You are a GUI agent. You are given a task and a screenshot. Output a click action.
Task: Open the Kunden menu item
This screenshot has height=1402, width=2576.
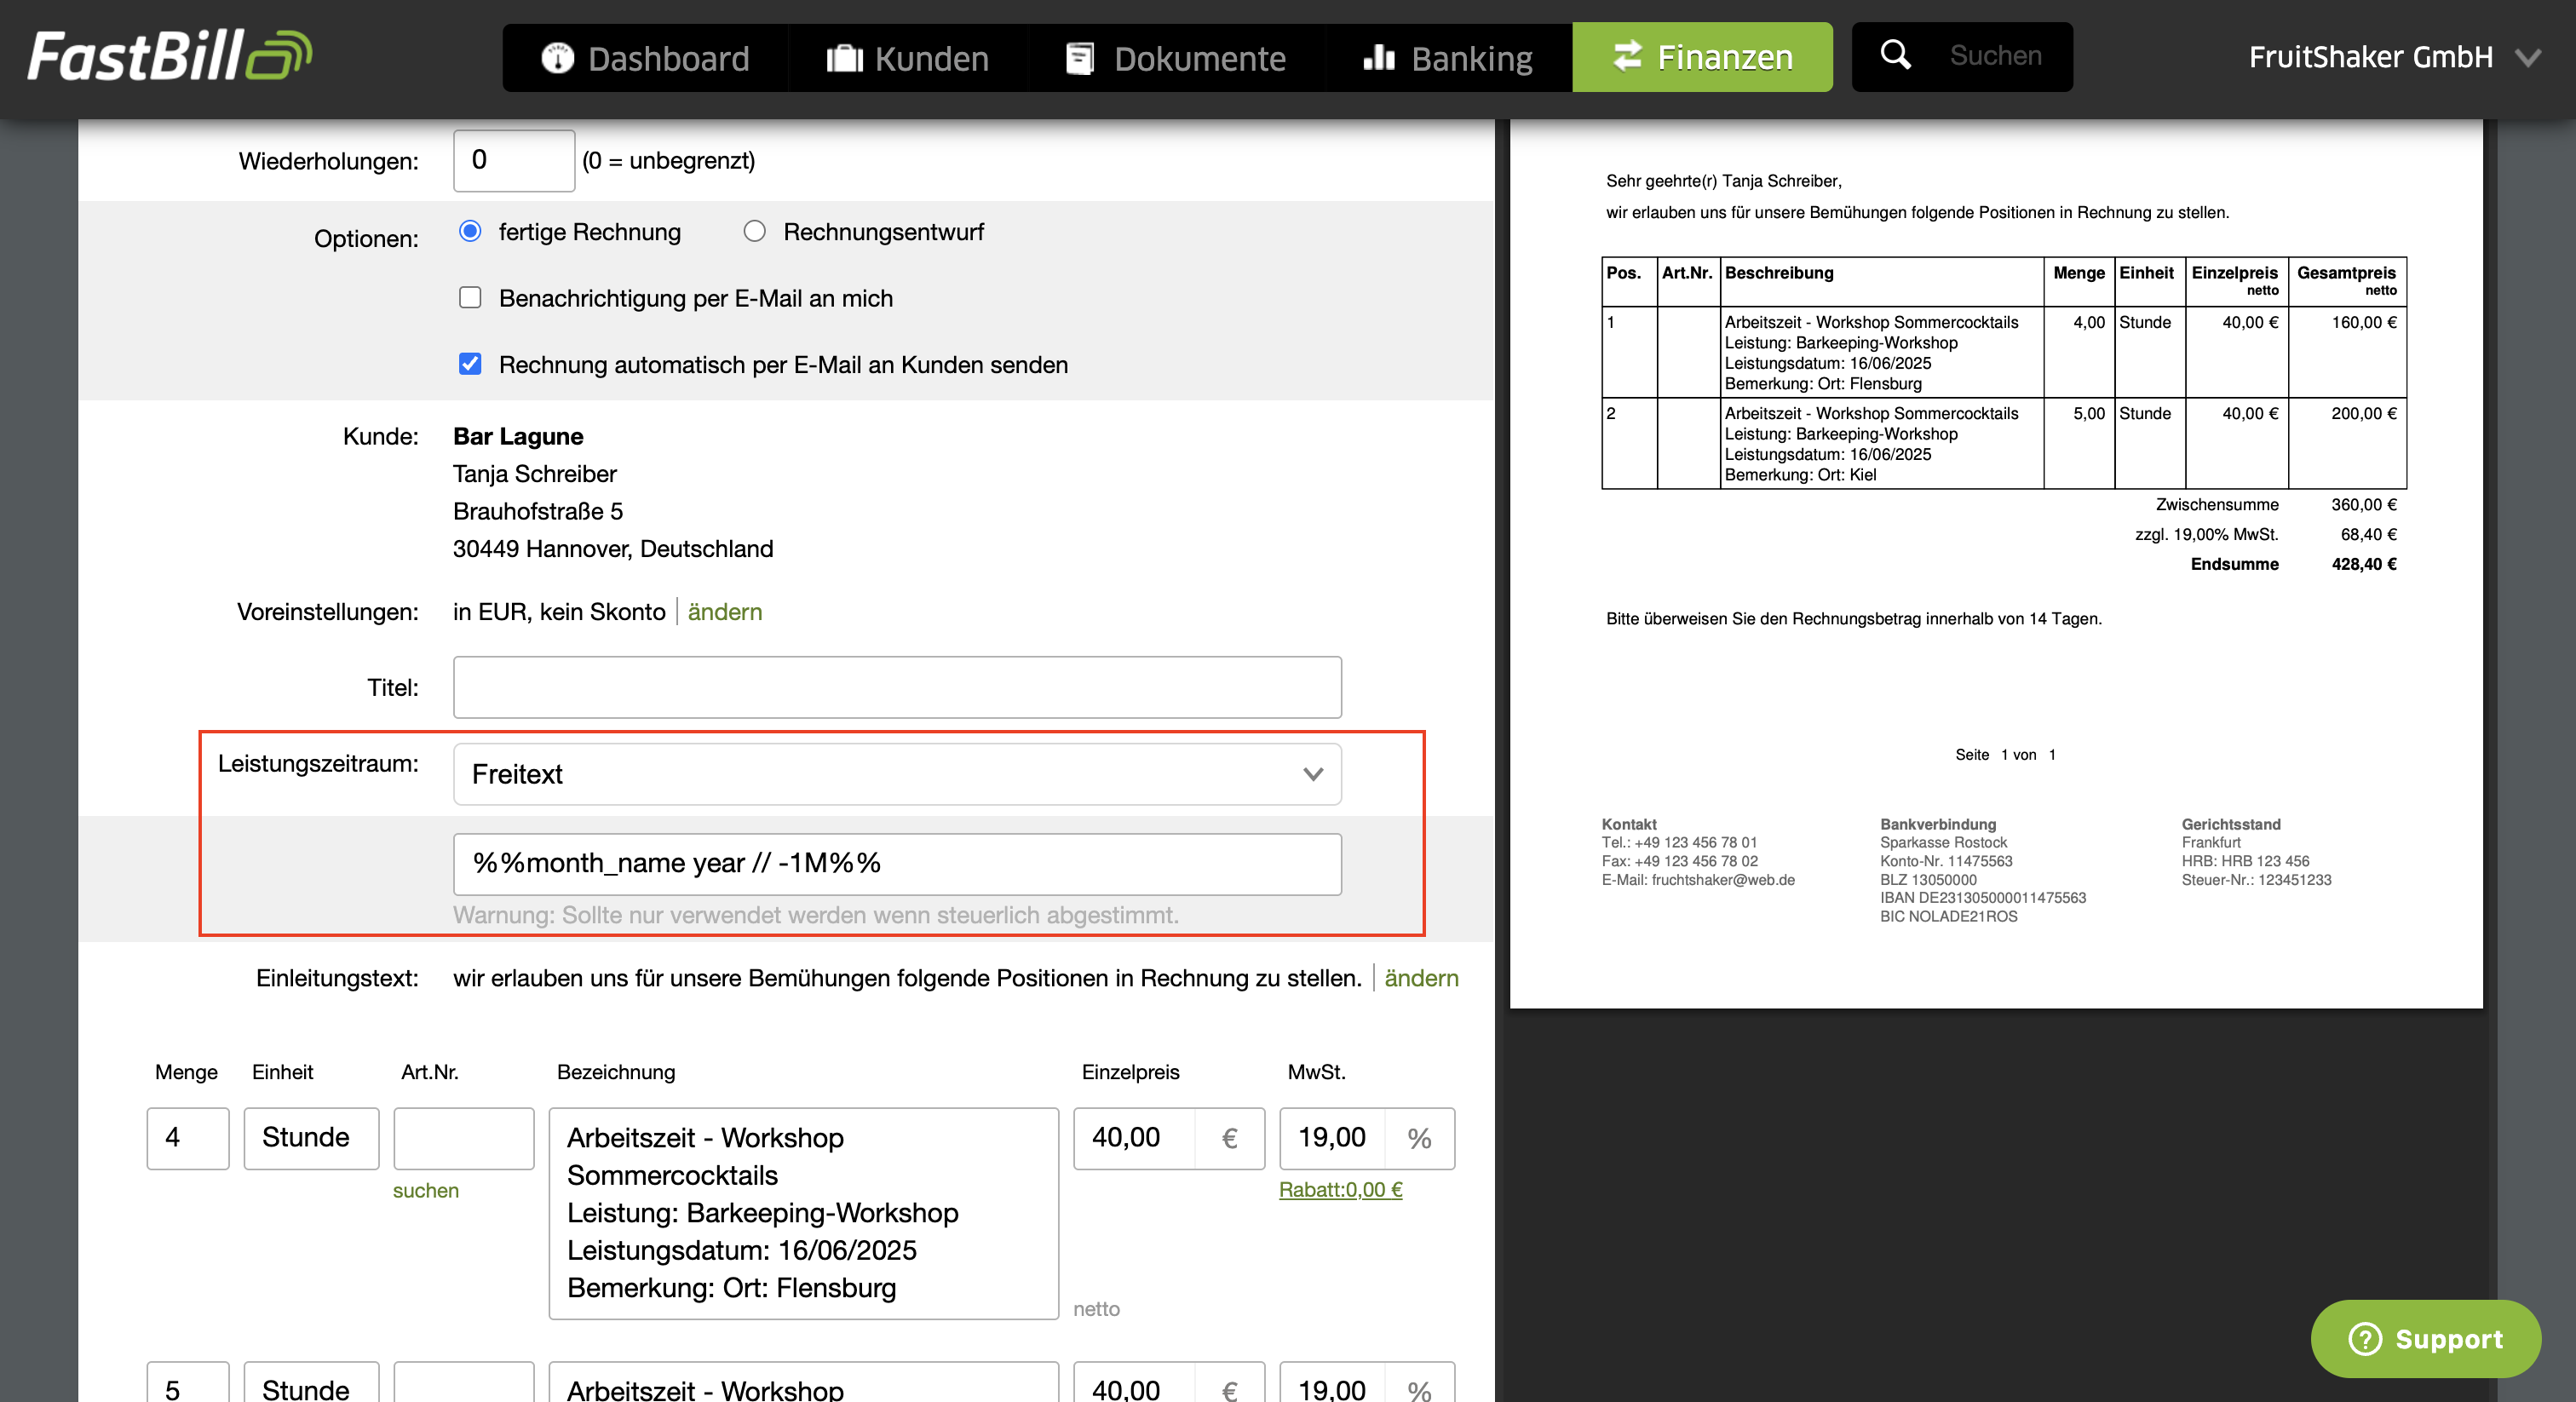(x=908, y=58)
